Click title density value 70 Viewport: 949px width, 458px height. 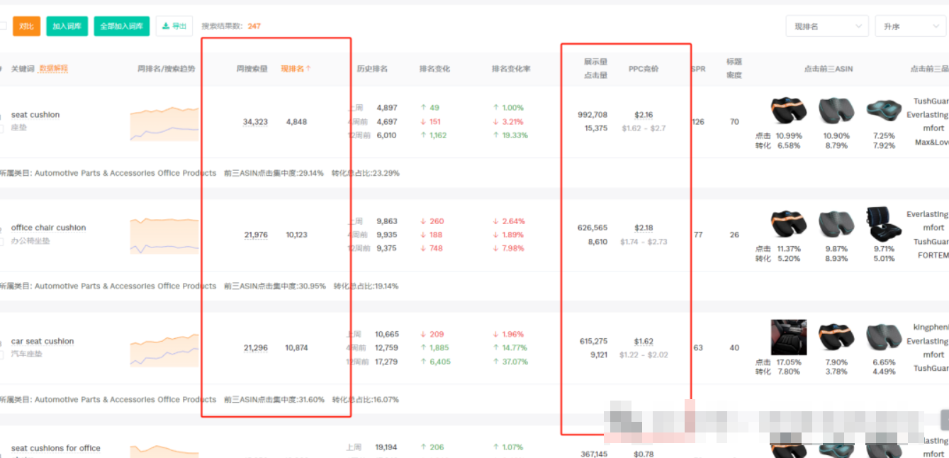tap(734, 122)
